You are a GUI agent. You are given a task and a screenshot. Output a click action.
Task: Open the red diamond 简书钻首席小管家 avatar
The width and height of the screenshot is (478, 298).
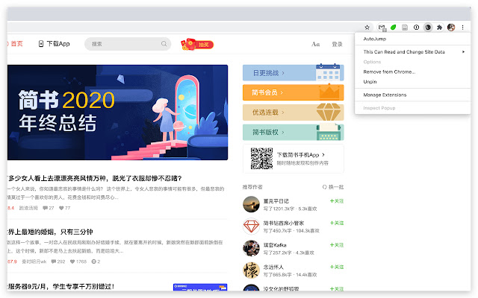(x=251, y=226)
